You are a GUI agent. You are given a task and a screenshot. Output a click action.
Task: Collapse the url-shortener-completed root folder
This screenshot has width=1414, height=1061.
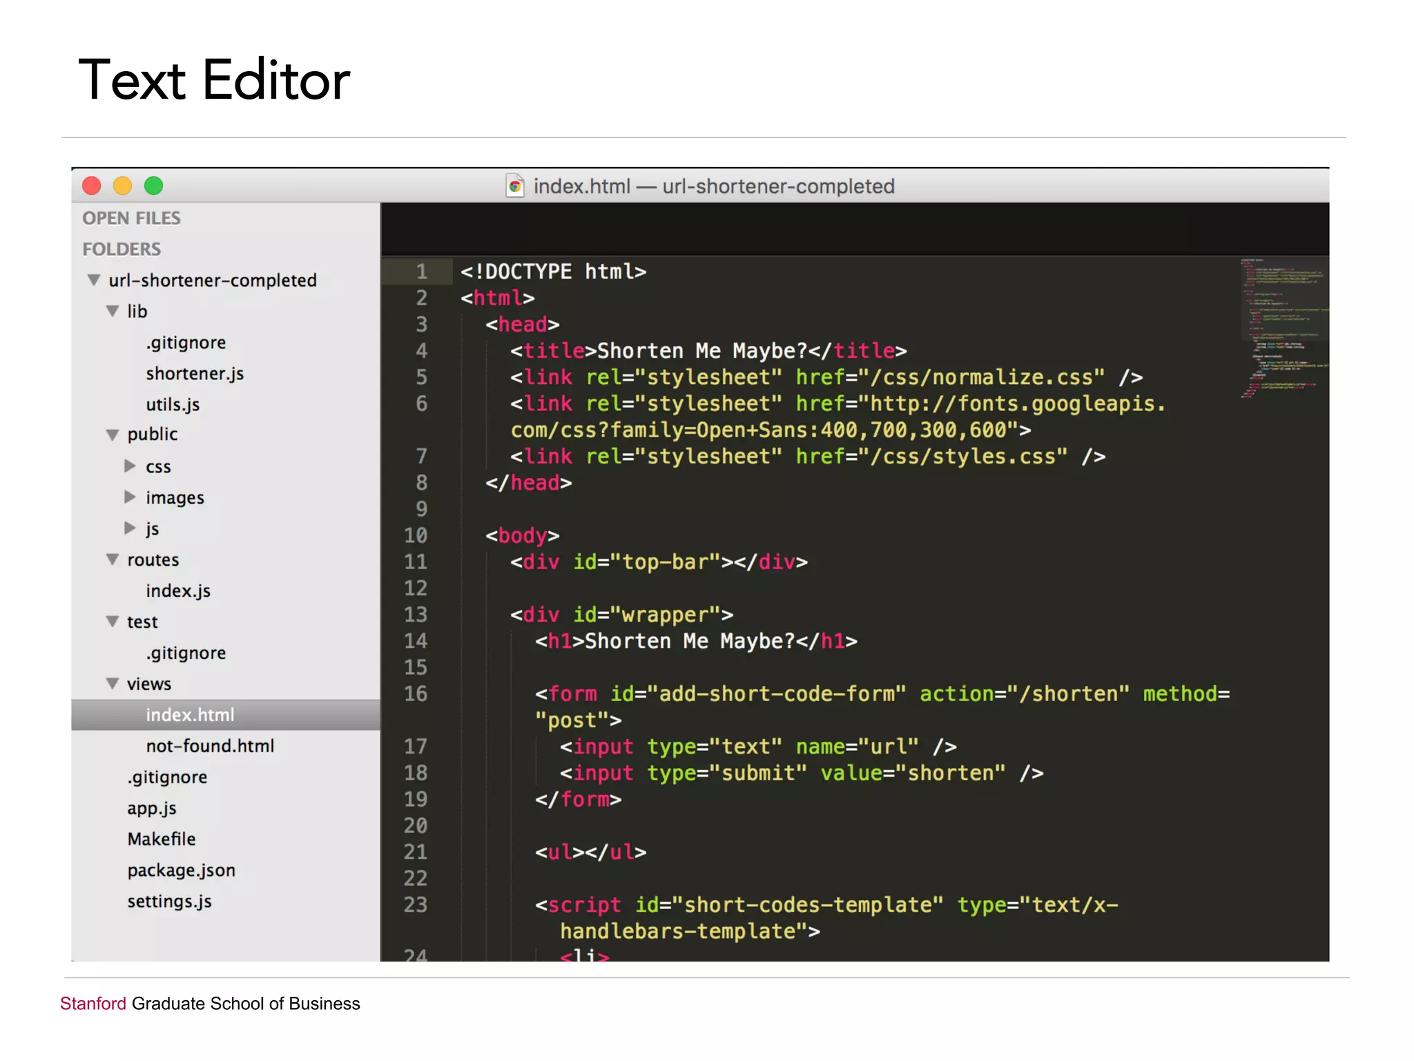tap(94, 280)
